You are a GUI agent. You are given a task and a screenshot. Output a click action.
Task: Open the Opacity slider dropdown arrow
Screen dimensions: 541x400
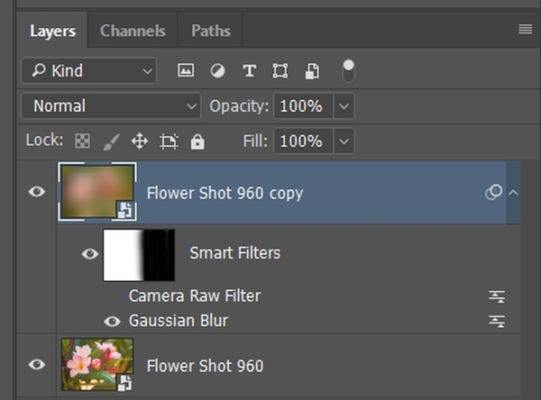[x=343, y=106]
